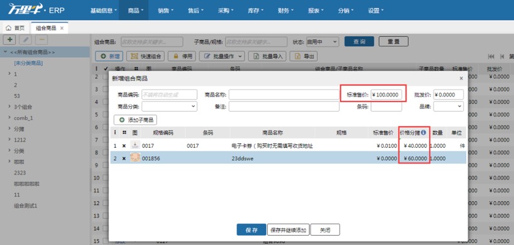Switch to the 首页 tab
Image resolution: width=514 pixels, height=245 pixels.
point(16,28)
